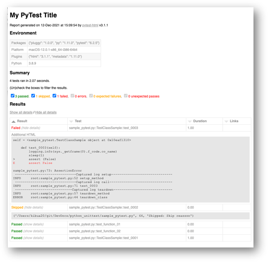Collapse details of the Skipped test row
Image resolution: width=268 pixels, height=262 pixels.
point(33,208)
